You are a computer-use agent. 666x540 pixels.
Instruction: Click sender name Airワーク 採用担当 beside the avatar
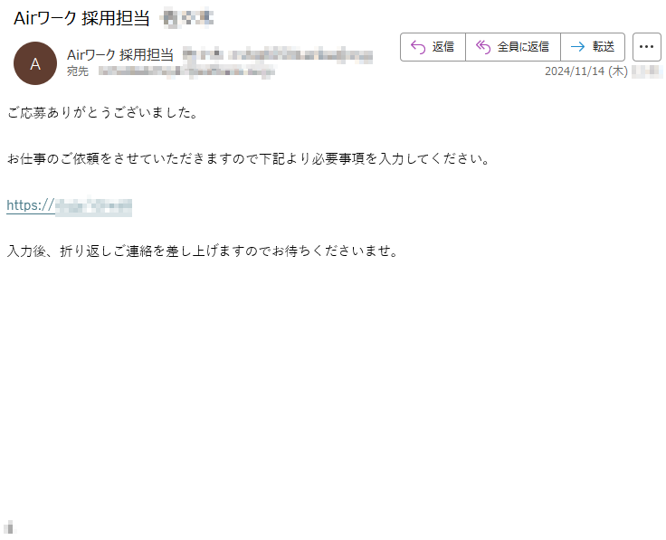point(120,55)
